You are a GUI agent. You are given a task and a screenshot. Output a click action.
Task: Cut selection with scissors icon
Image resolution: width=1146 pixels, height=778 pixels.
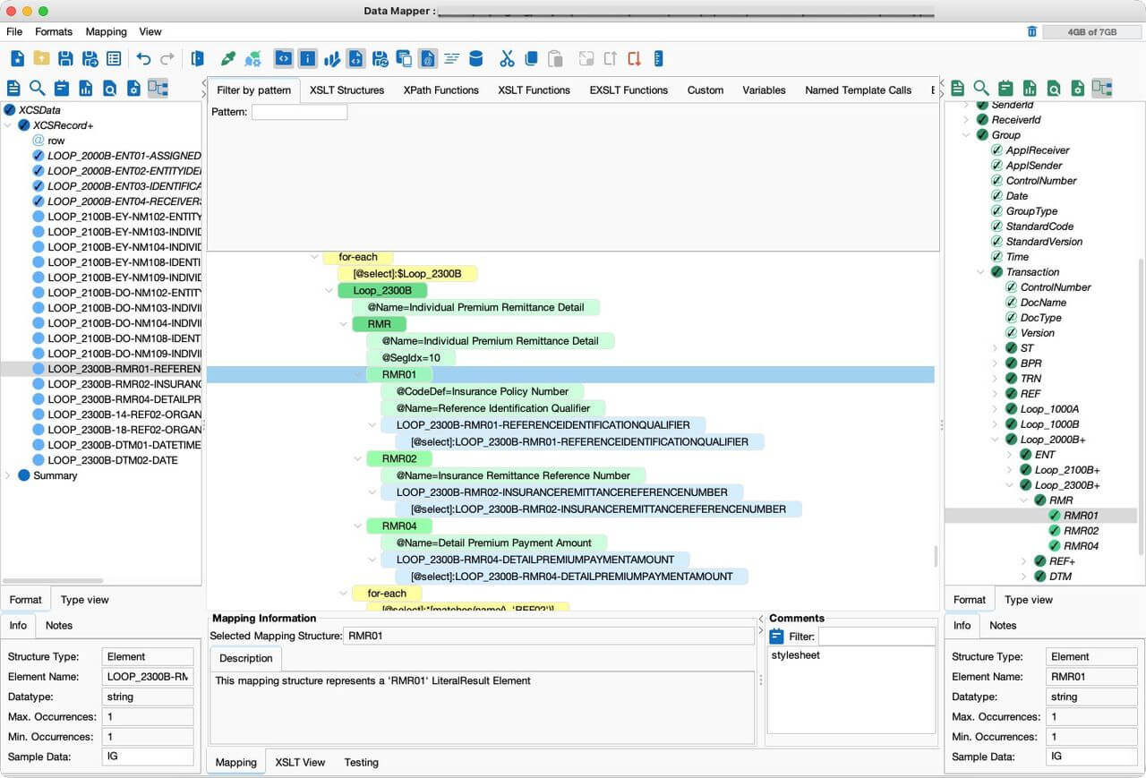click(x=507, y=59)
